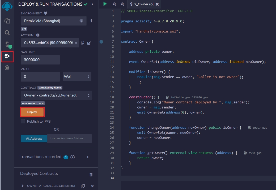
Task: Toggle breakpoint on line 7
Action: 101,42
